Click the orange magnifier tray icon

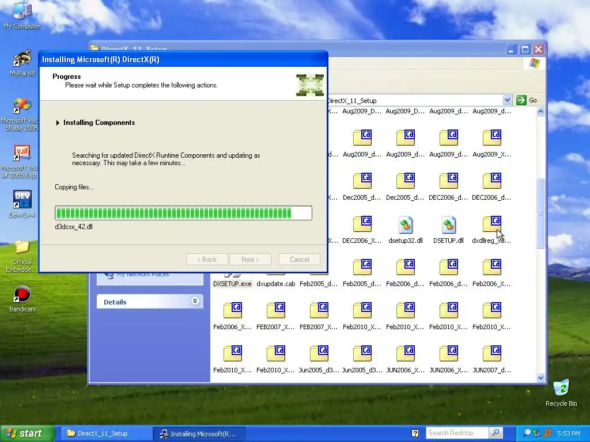[x=547, y=433]
